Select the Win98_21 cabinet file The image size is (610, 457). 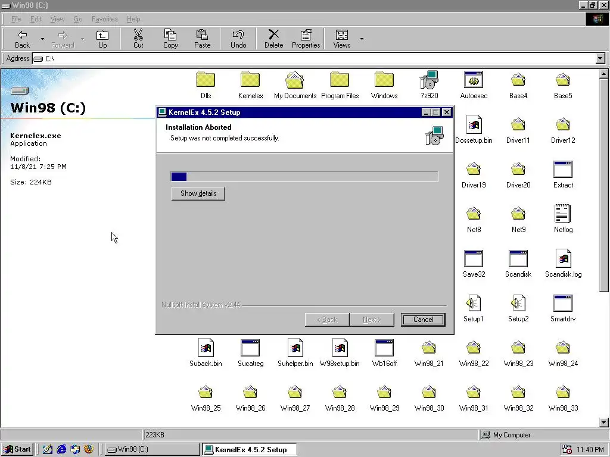coord(429,353)
